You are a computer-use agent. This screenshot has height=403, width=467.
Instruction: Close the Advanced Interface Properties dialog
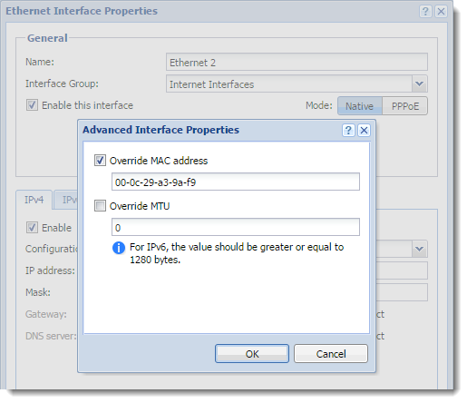pyautogui.click(x=364, y=131)
